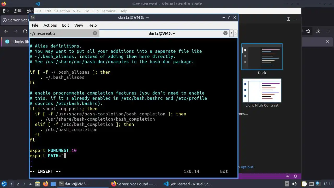Close the dartz@VM3: ~ terminal tab

pos(225,33)
